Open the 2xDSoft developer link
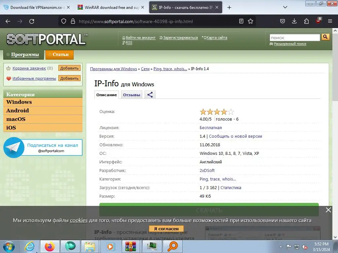The width and height of the screenshot is (338, 253). pos(207,170)
